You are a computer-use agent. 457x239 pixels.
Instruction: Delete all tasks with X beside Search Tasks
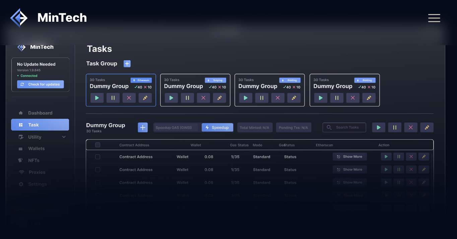[411, 128]
